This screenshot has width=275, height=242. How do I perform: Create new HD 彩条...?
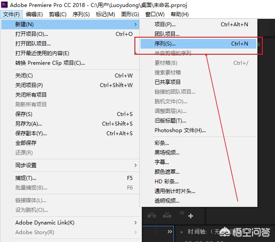tap(198, 181)
